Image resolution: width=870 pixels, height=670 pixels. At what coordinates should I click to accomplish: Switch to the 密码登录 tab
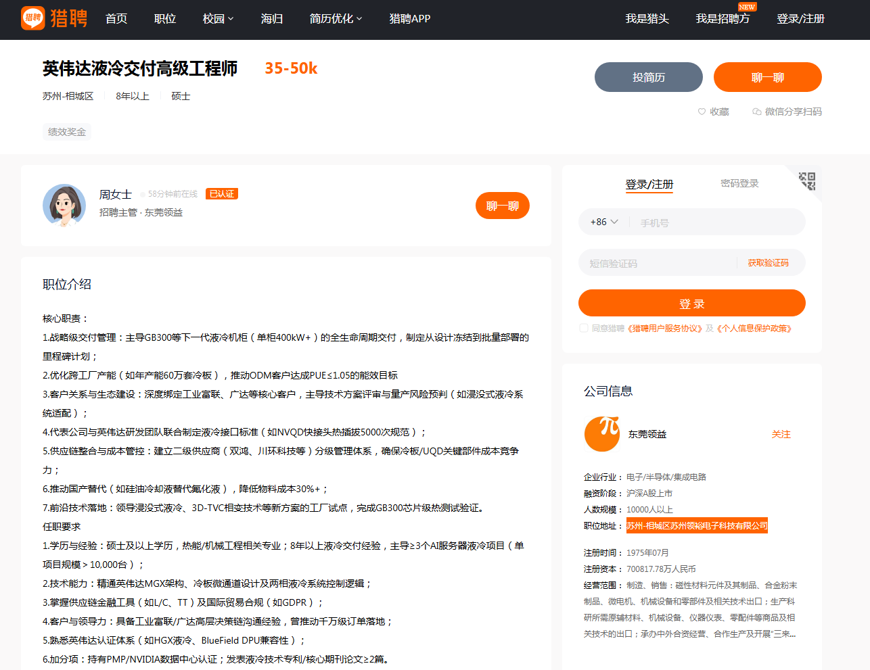pos(739,183)
